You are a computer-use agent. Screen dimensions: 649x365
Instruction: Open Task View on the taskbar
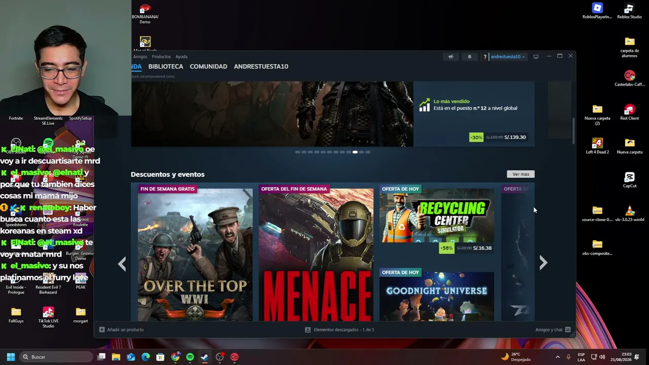pyautogui.click(x=101, y=357)
